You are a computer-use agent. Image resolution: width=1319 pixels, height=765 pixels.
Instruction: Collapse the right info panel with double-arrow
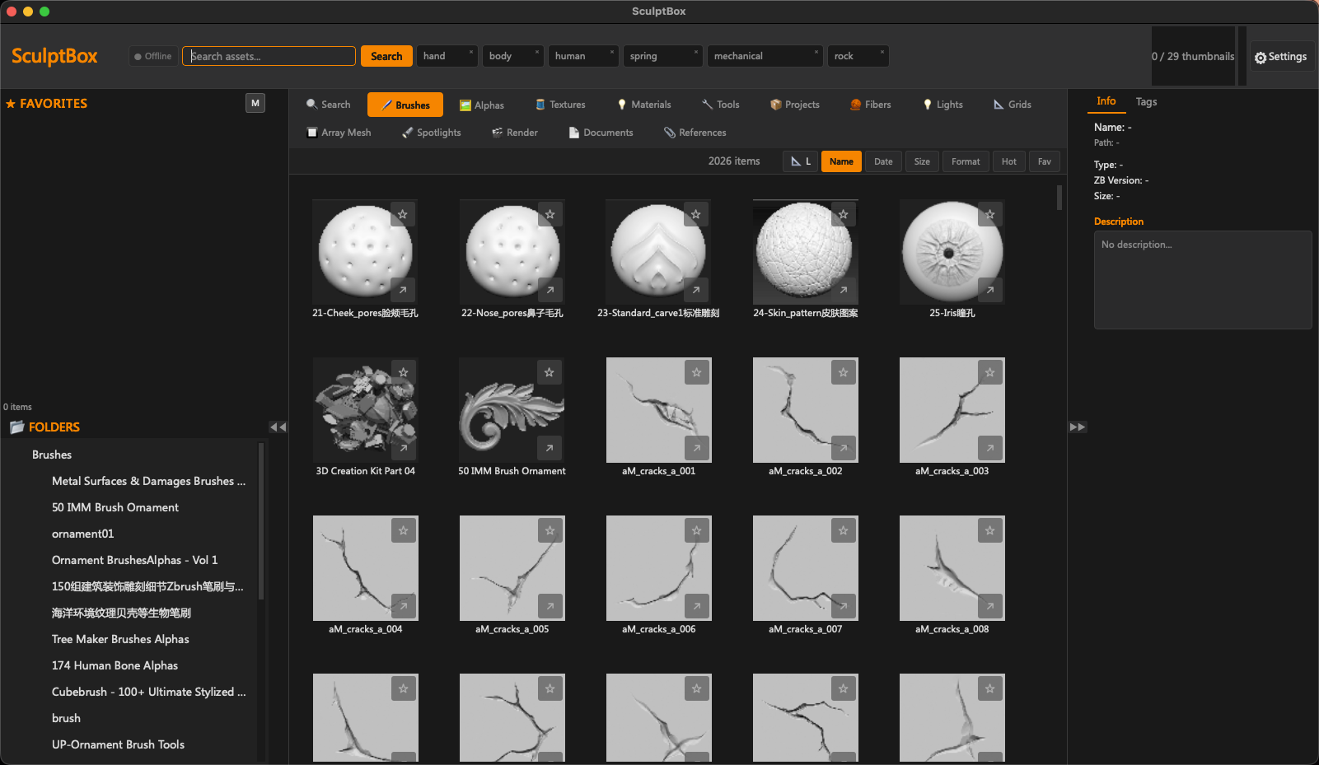(1078, 427)
